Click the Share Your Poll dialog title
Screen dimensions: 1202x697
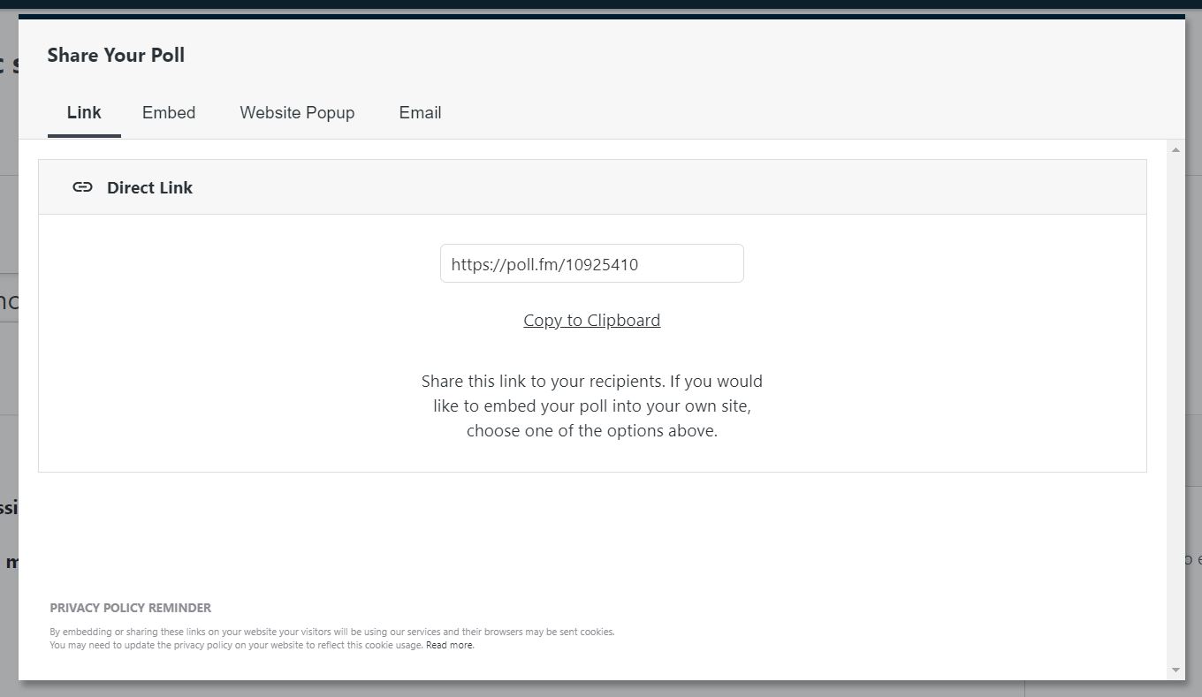click(x=116, y=55)
